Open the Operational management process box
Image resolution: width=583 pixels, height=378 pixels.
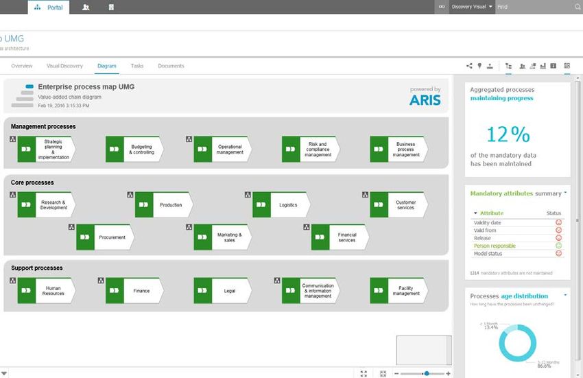(x=223, y=149)
